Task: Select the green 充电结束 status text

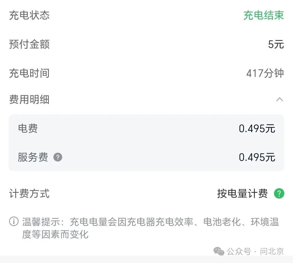Action: point(264,15)
